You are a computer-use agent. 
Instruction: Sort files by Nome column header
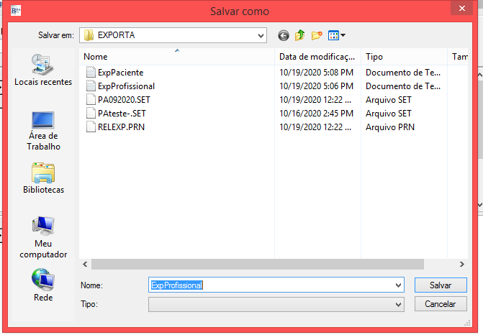pos(176,56)
